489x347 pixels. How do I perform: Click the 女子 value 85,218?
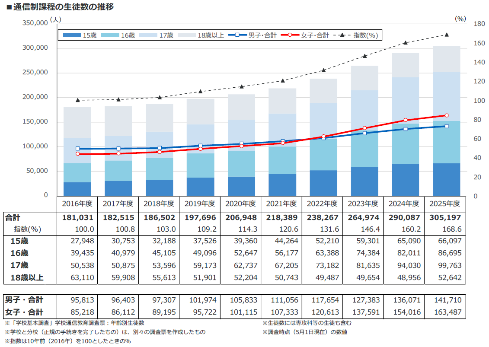82,312
